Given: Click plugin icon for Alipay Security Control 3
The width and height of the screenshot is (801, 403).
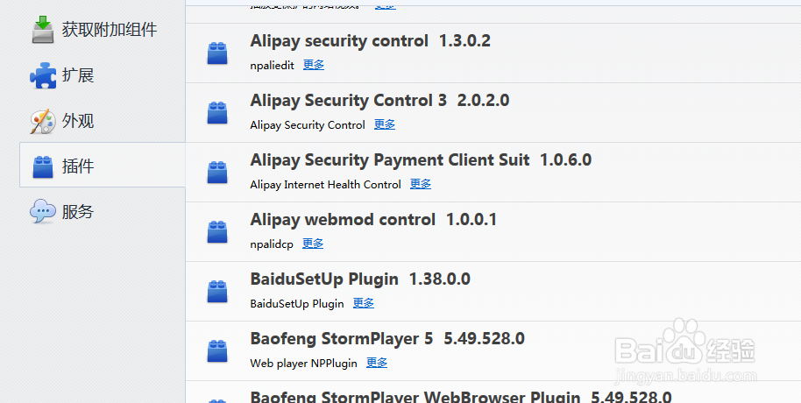Looking at the screenshot, I should (217, 113).
